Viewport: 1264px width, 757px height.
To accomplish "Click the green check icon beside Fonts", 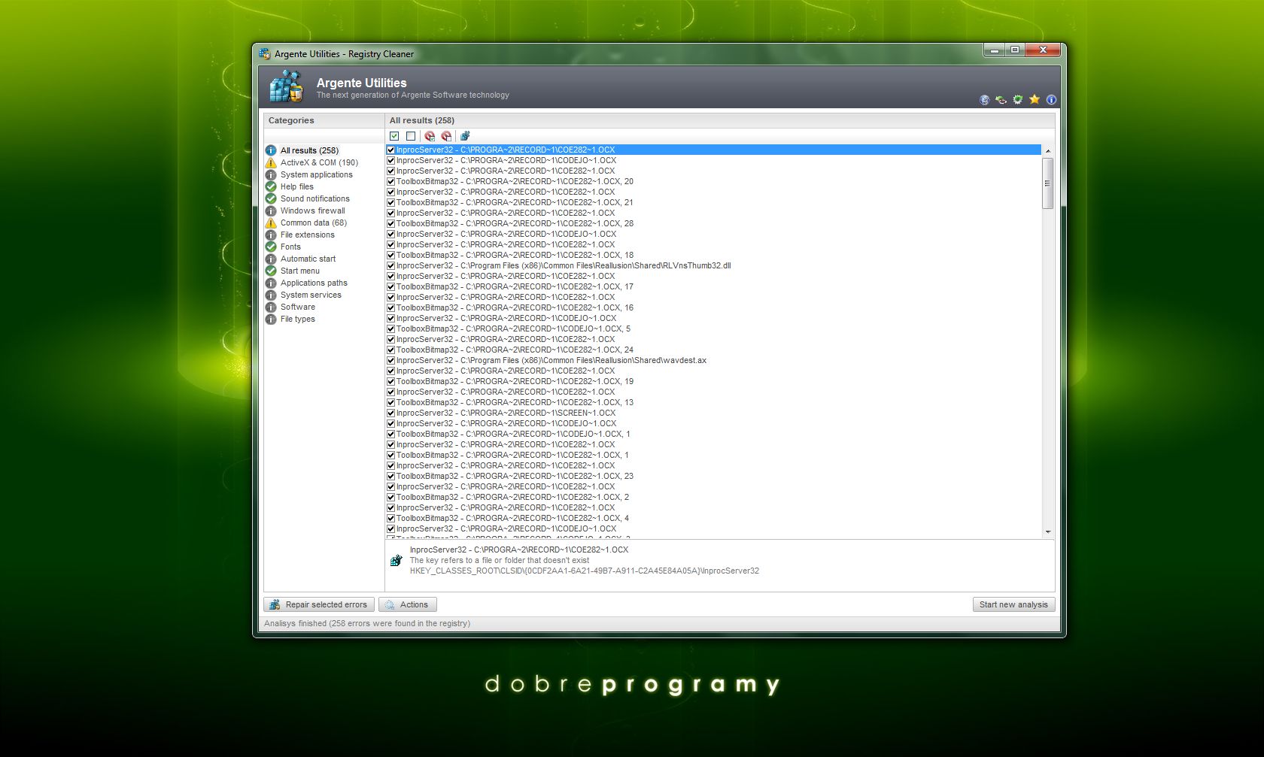I will point(271,247).
